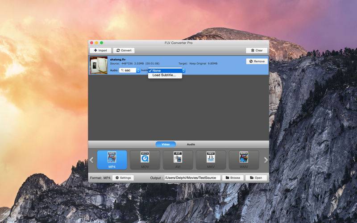Minimize the FLV Converter Pro window
The height and width of the screenshot is (223, 357).
(96, 43)
